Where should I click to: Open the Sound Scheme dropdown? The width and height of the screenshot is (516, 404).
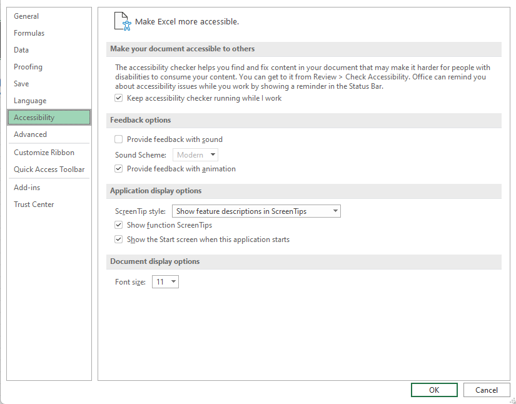click(x=196, y=155)
